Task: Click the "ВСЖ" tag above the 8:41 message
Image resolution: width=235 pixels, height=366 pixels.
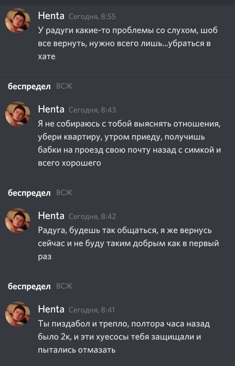Action: [x=64, y=286]
